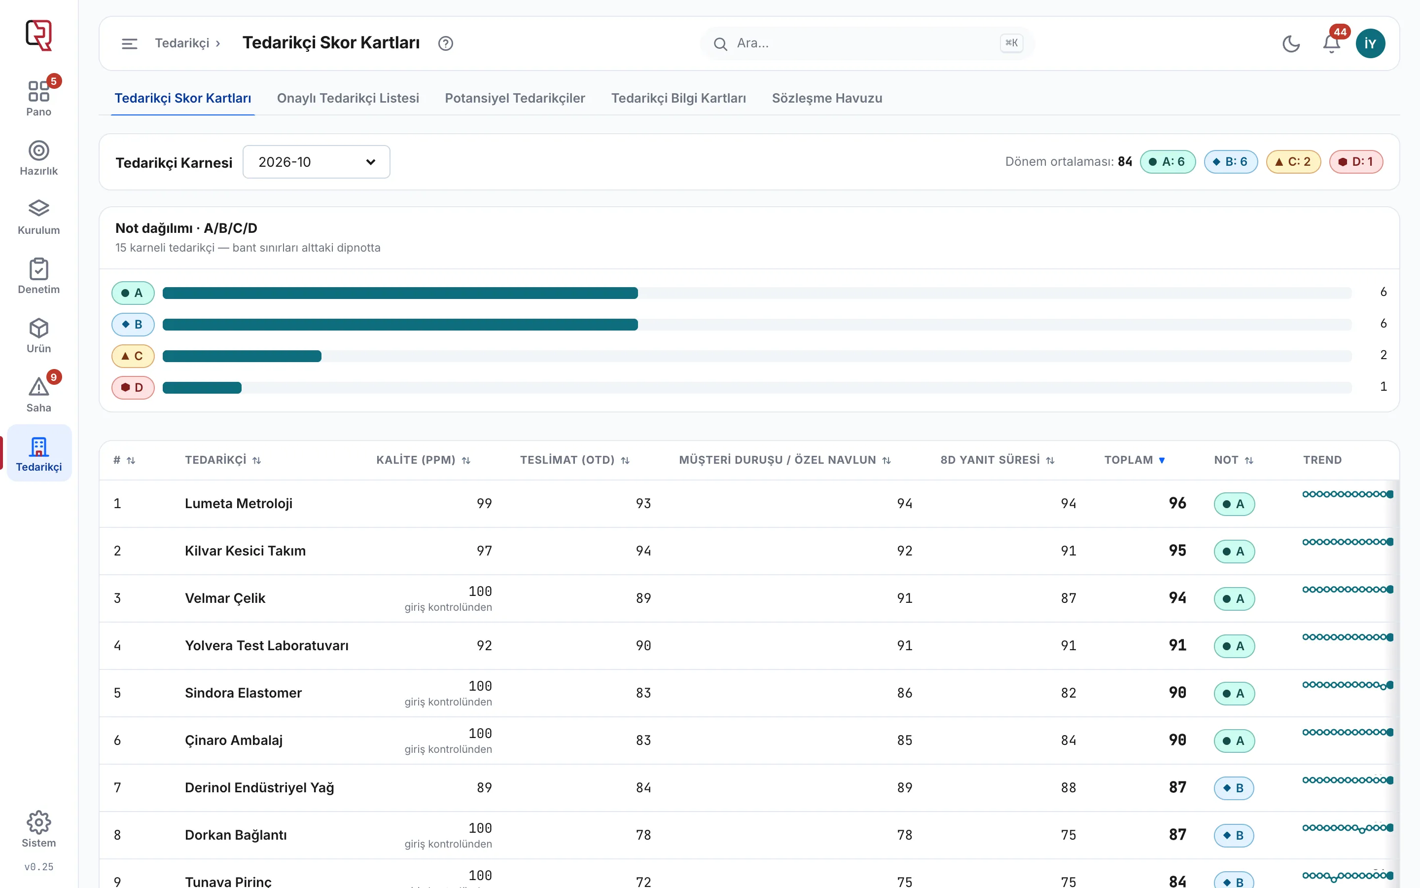This screenshot has width=1420, height=888.
Task: Switch to Potansiyel Tedarikçiler tab
Action: 515,98
